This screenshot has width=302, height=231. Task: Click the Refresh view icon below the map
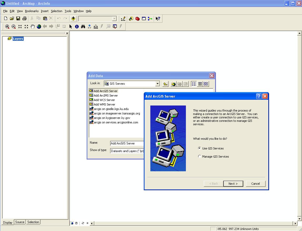point(83,223)
